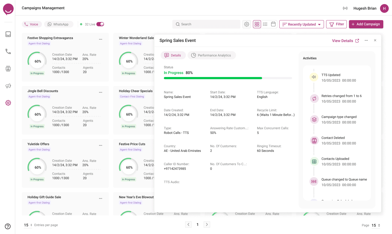Click the Queue changed activity icon

pos(314,181)
